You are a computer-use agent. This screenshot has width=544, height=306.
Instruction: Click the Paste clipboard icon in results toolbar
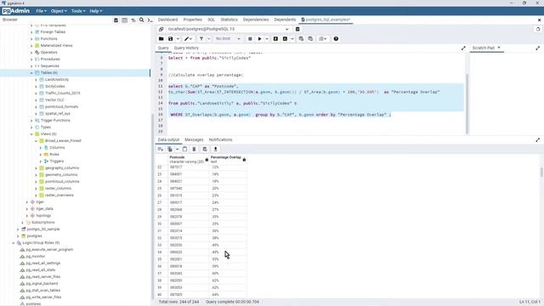click(x=184, y=150)
